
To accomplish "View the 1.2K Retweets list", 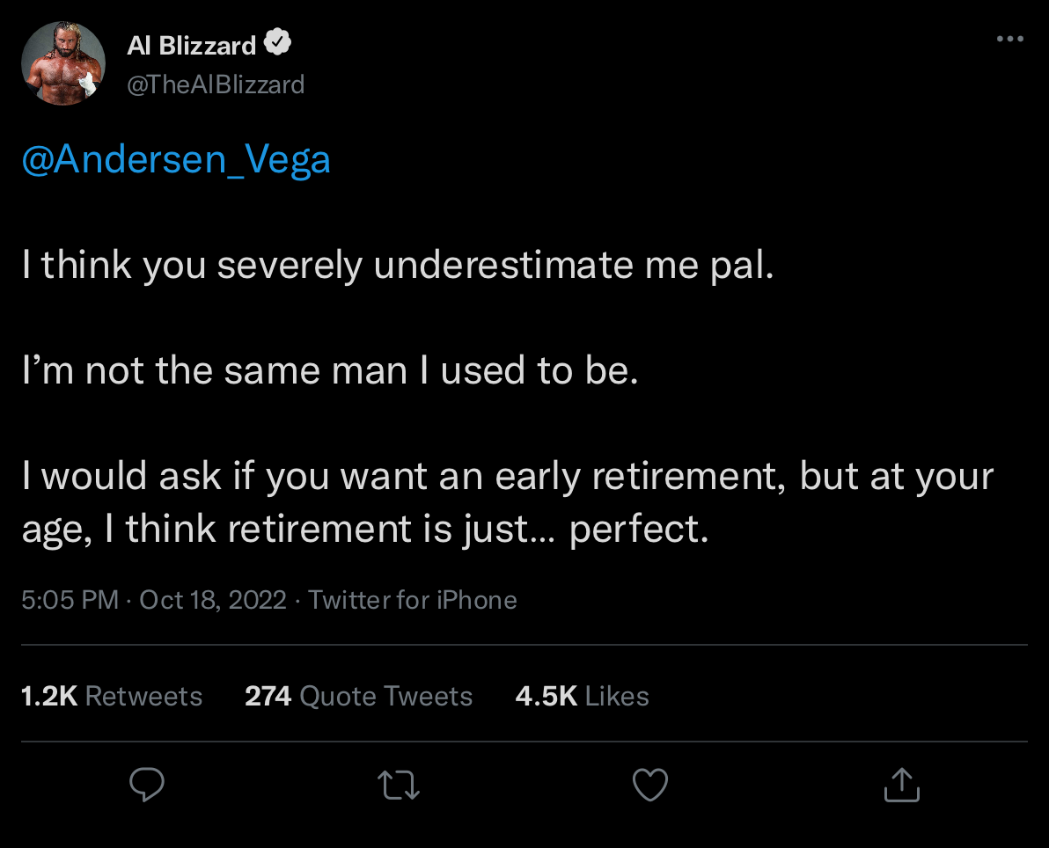I will (x=112, y=696).
